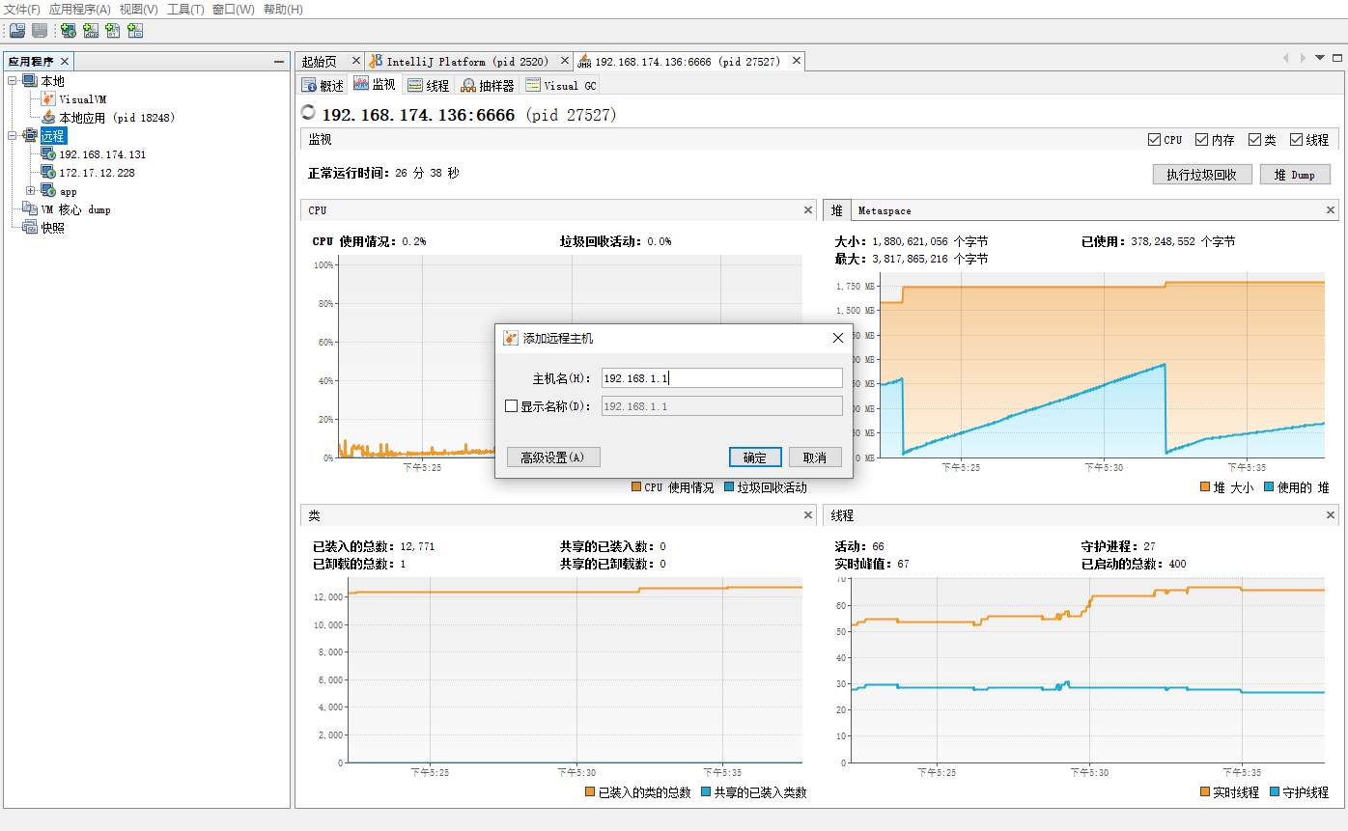Select the 172.17.12.228 host label
This screenshot has width=1348, height=831.
pos(97,173)
